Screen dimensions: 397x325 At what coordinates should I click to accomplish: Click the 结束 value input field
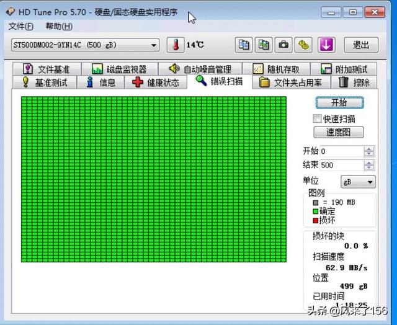pyautogui.click(x=342, y=165)
